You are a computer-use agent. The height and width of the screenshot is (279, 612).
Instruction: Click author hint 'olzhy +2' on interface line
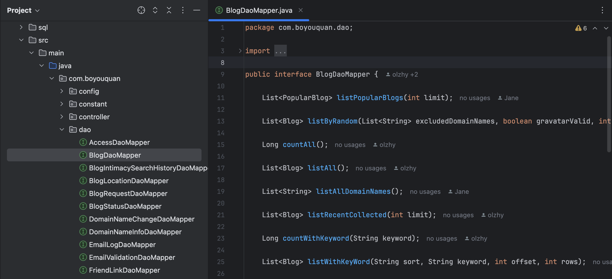(402, 75)
